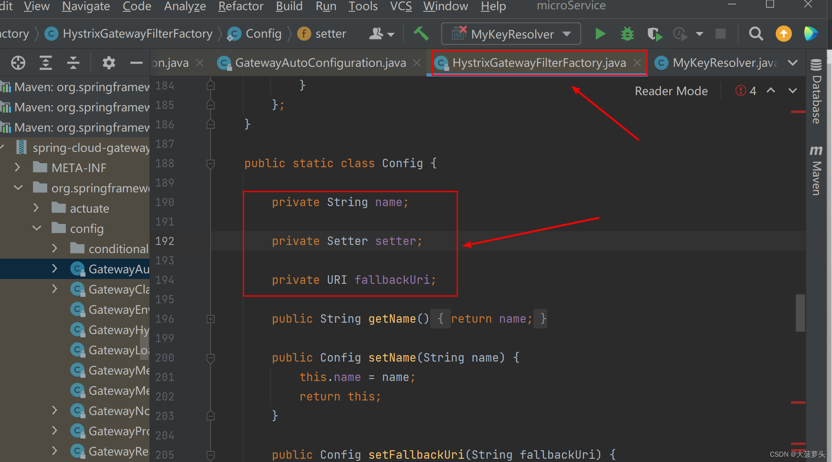Click the error count indicator 4
The height and width of the screenshot is (462, 832).
pyautogui.click(x=746, y=91)
